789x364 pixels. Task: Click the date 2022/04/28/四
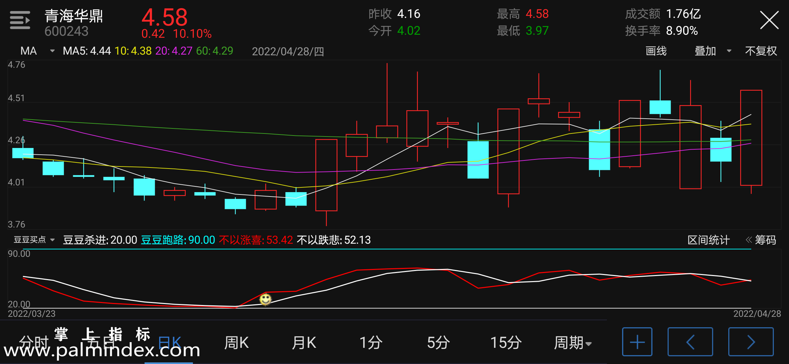coord(288,51)
